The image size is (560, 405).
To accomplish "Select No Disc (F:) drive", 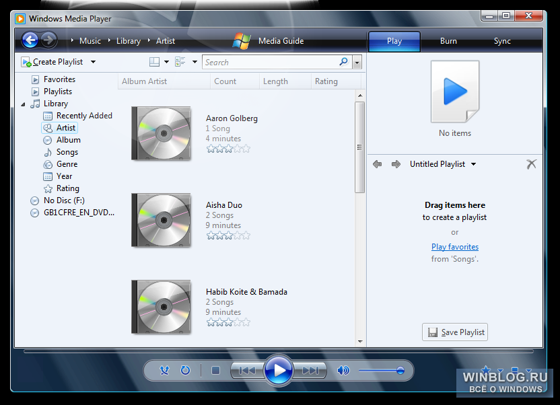I will [x=64, y=200].
